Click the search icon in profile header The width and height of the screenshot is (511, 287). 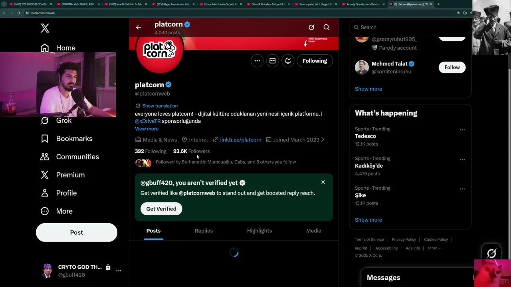327,27
